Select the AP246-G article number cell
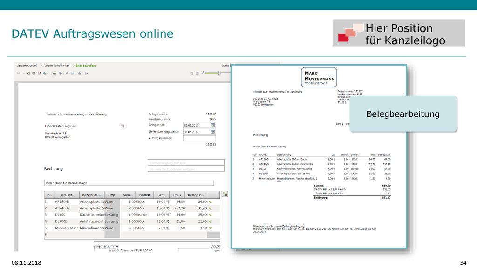 tap(67, 208)
